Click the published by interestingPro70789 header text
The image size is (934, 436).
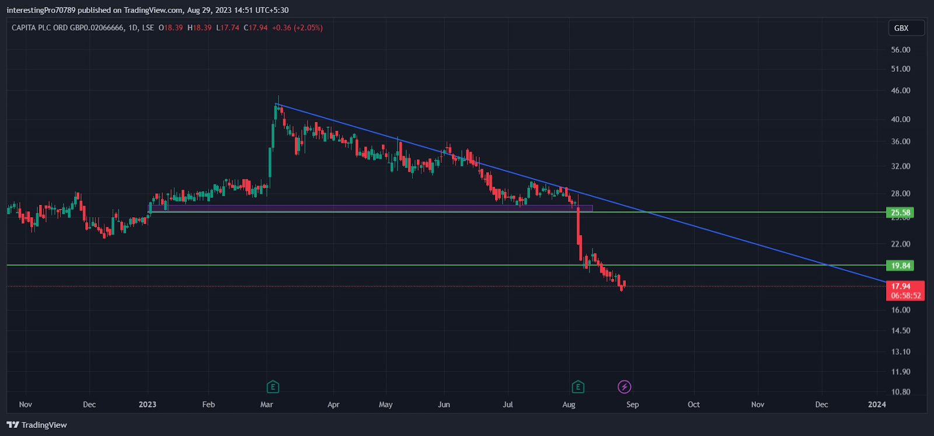point(148,10)
